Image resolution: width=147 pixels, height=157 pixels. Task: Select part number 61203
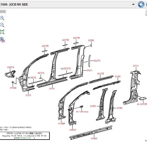[x=118, y=76]
